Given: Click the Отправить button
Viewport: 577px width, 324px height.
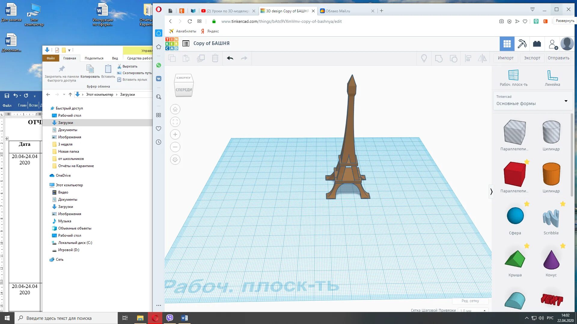Looking at the screenshot, I should click(558, 58).
